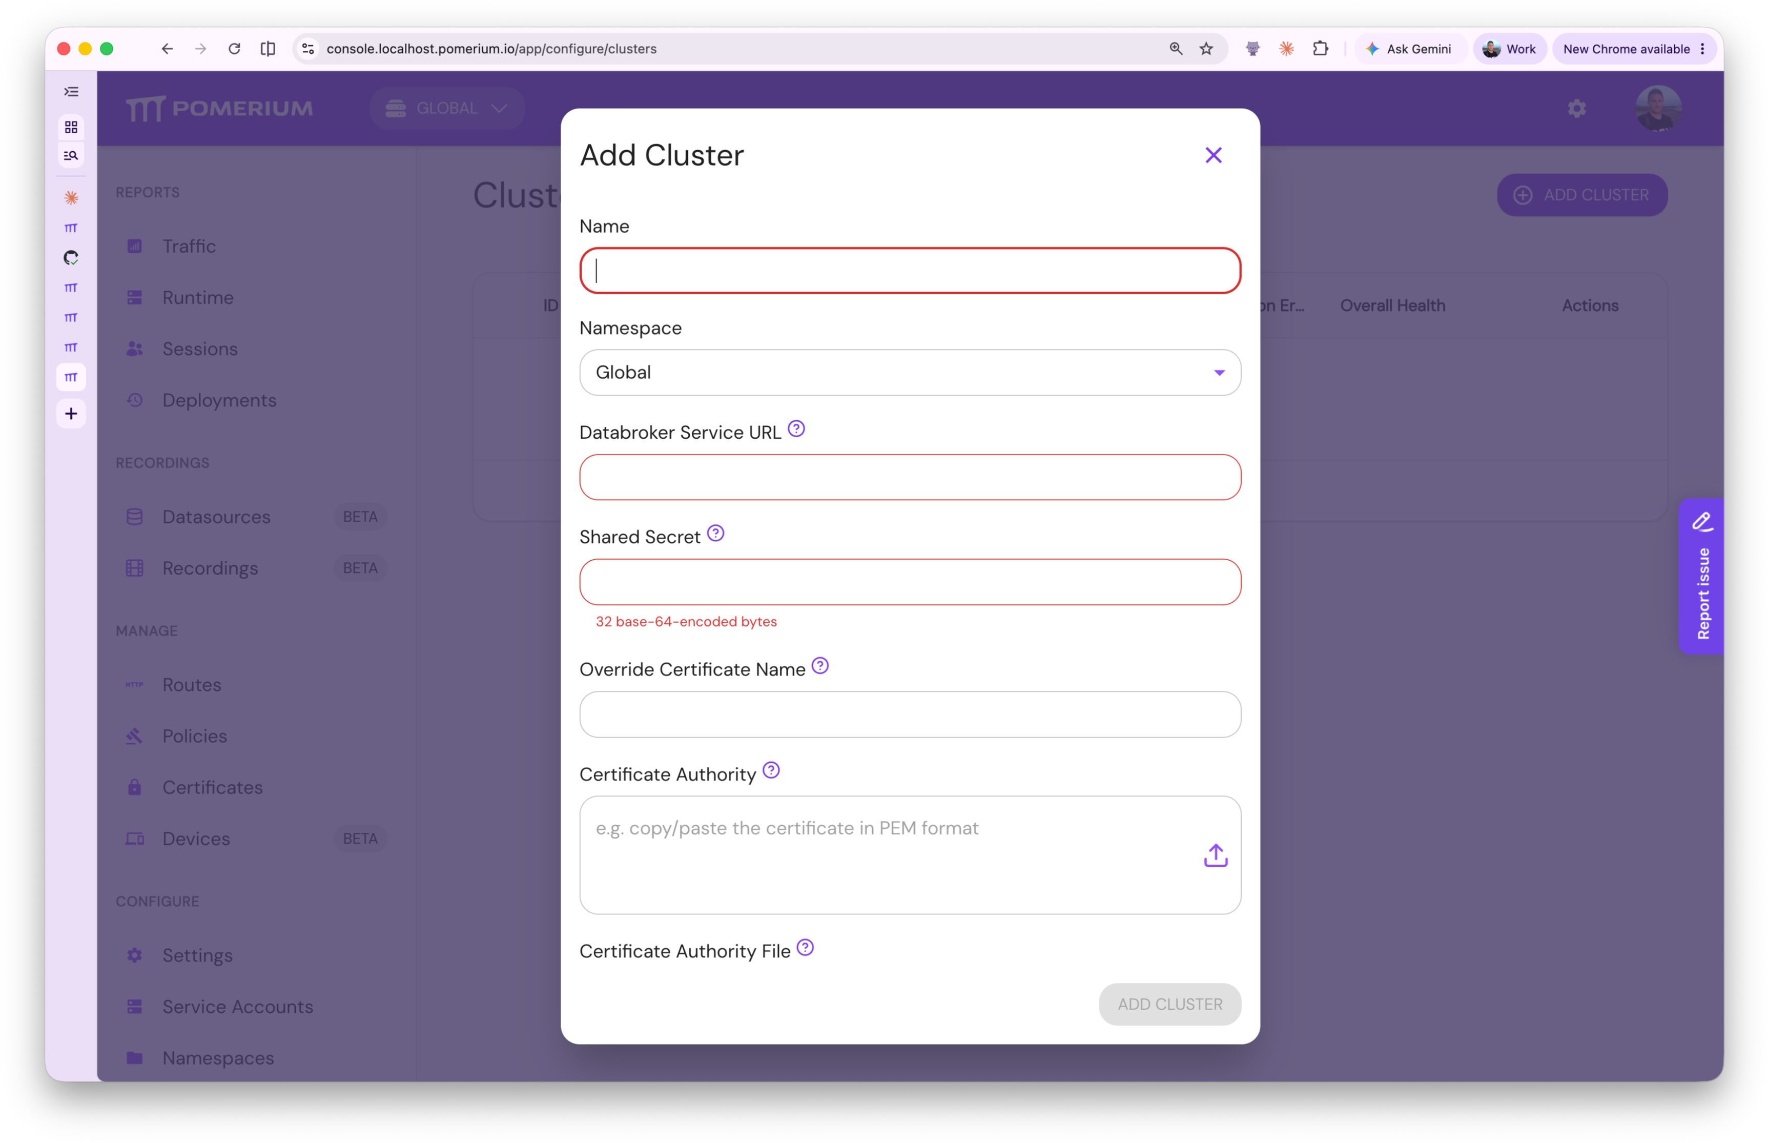Open Certificates in sidebar
Screen dimensions: 1768x1143
tap(212, 787)
